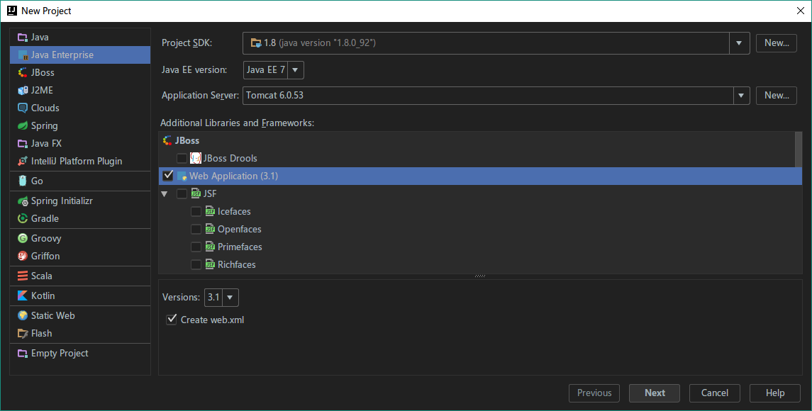The image size is (812, 411).
Task: Close the New Project dialog
Action: (800, 11)
